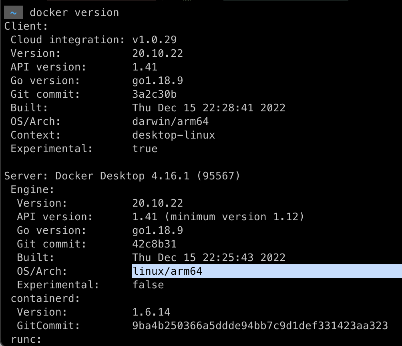402x346 pixels.
Task: Click the client Experimental value "true"
Action: [145, 149]
